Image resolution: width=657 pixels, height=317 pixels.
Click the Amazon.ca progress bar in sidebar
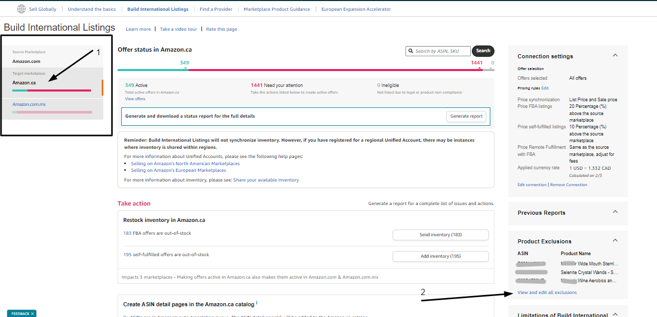tap(52, 90)
